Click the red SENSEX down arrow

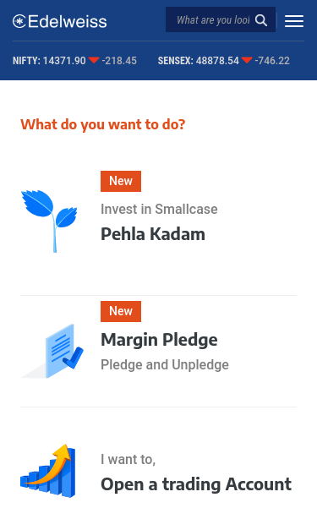(x=247, y=60)
